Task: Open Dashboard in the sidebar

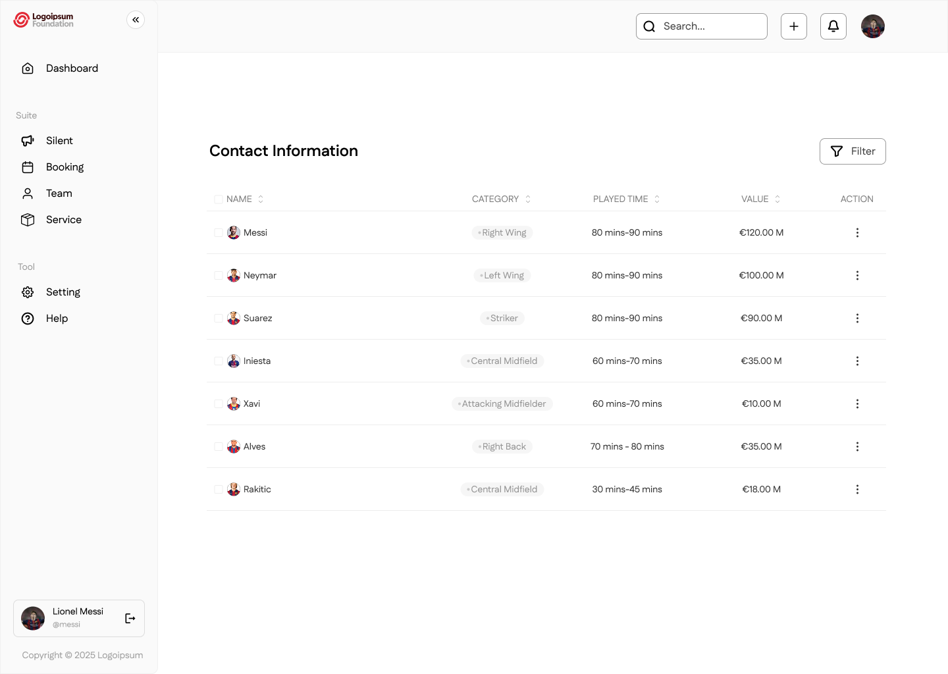Action: (x=72, y=68)
